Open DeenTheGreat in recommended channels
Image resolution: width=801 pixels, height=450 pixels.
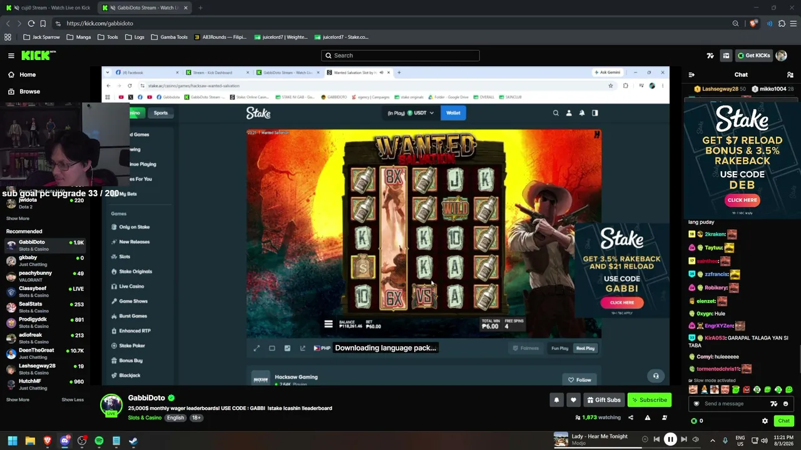44,353
